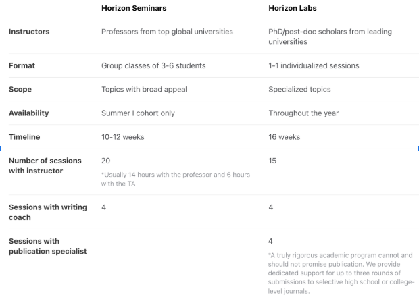The image size is (419, 297).
Task: Click the Horizon Seminars column header
Action: [134, 8]
